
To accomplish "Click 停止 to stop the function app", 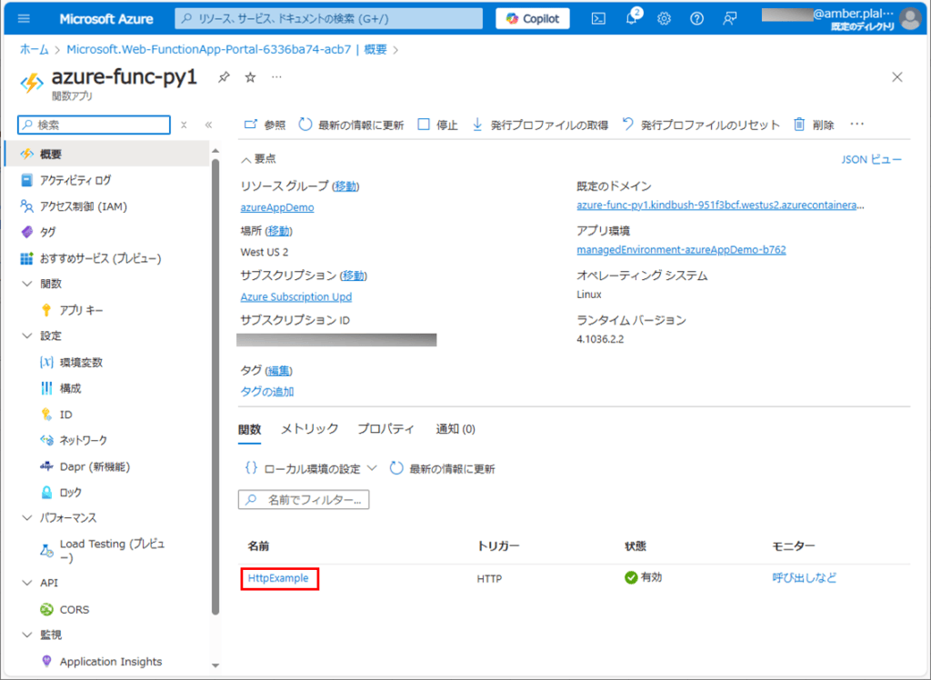I will point(437,125).
